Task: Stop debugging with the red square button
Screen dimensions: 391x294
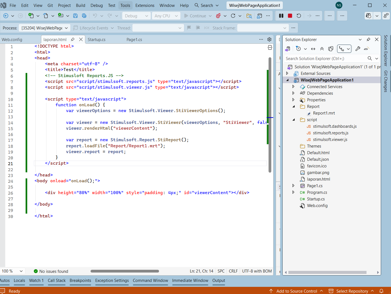Action: tap(290, 16)
